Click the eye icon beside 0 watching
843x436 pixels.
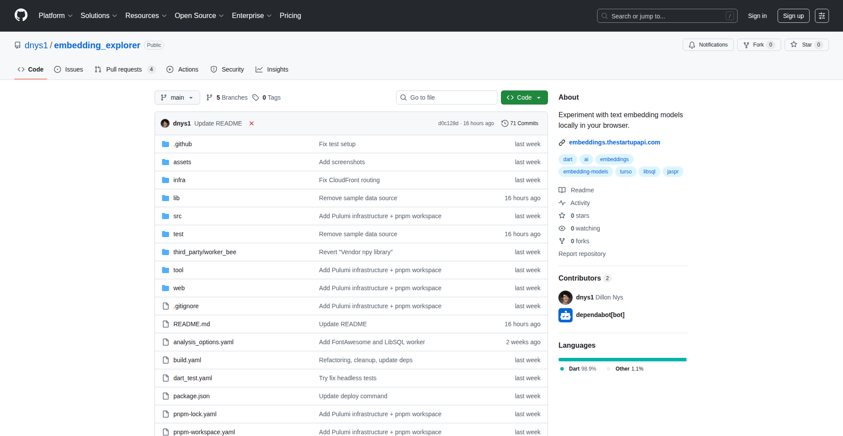click(x=562, y=228)
